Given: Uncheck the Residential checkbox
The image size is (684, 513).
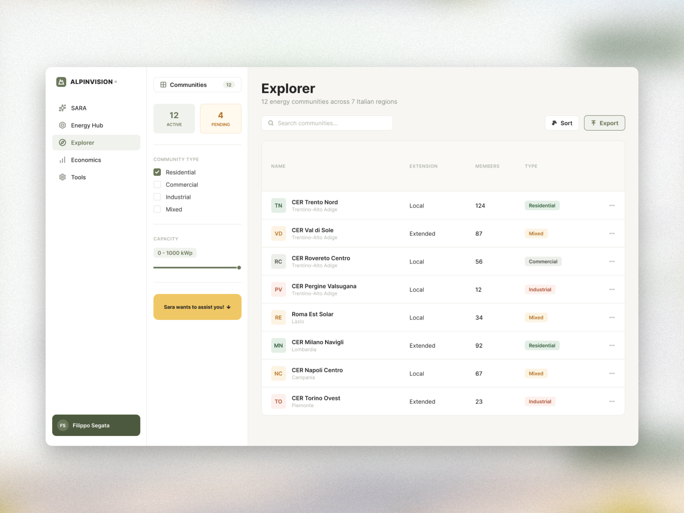Looking at the screenshot, I should coord(157,172).
